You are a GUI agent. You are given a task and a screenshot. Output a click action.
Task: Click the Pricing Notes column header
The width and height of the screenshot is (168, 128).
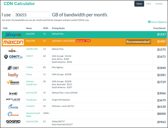click(x=58, y=28)
